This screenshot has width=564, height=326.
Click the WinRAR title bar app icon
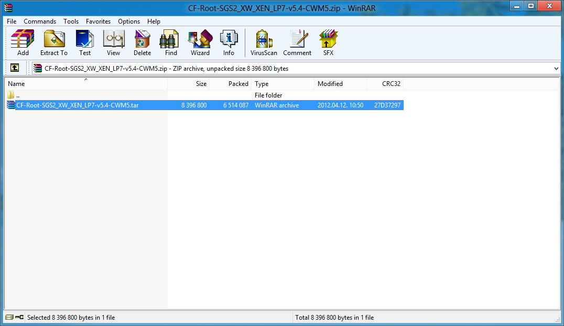click(x=8, y=7)
